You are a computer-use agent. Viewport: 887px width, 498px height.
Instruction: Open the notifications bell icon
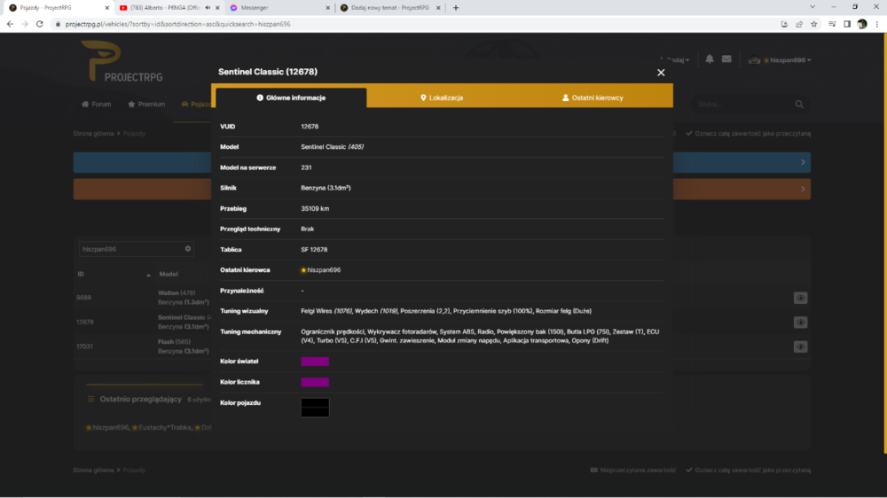click(710, 58)
